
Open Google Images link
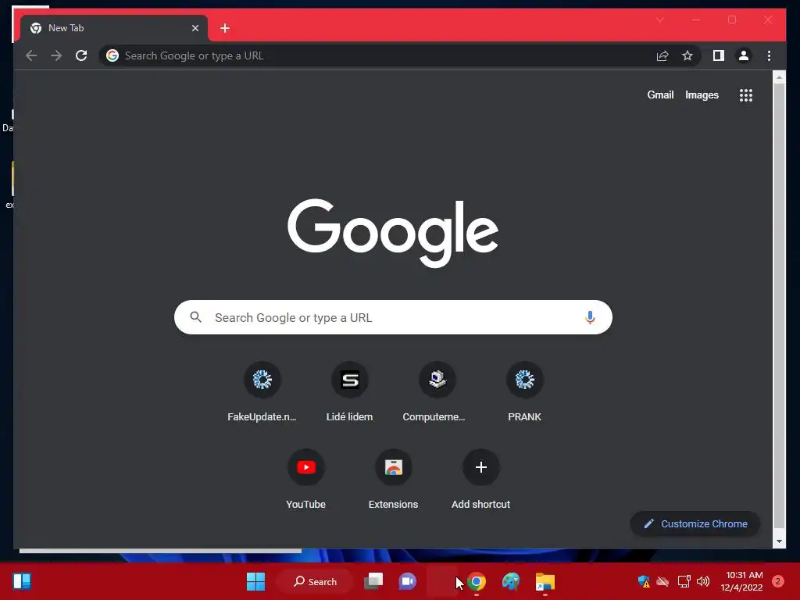(x=702, y=95)
